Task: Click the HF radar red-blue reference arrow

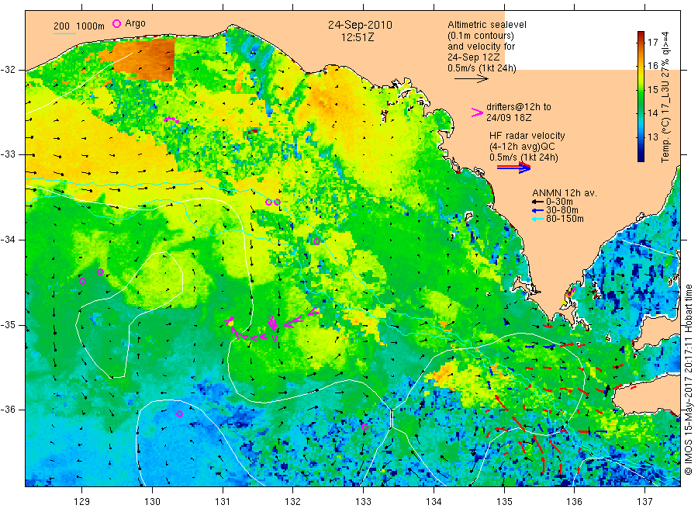Action: (x=513, y=168)
